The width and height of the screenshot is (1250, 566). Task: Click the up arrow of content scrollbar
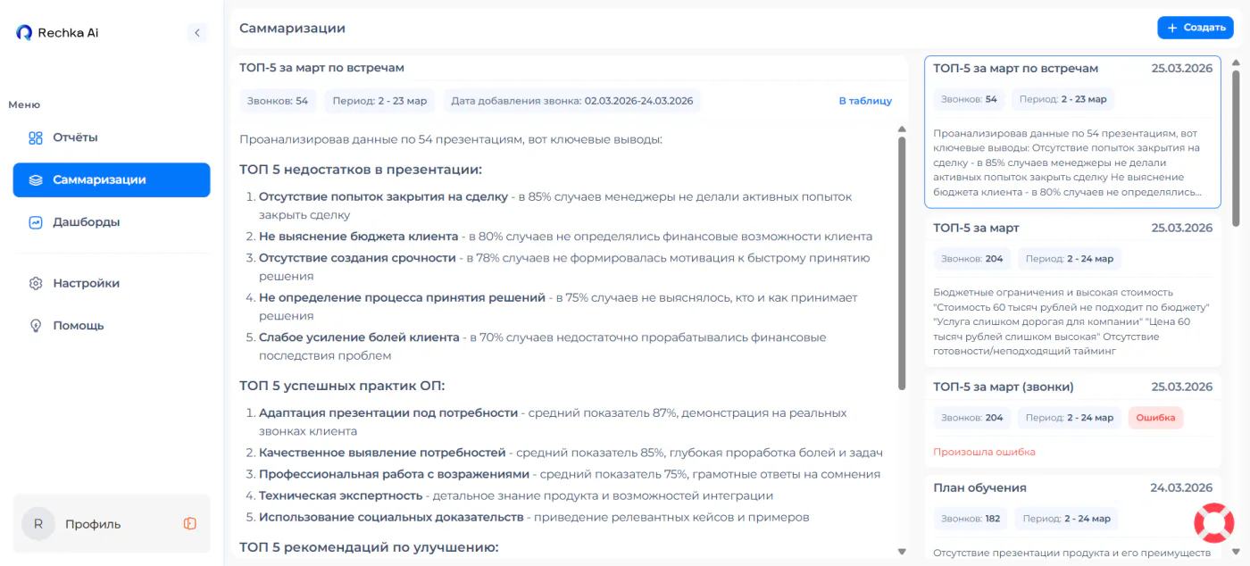pos(901,129)
